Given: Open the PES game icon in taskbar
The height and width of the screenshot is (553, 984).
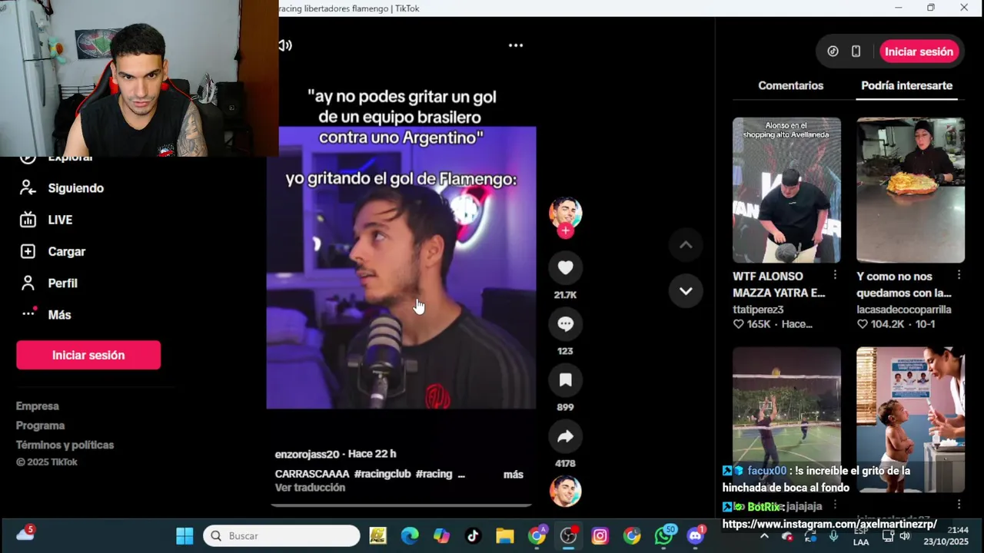Looking at the screenshot, I should pos(378,536).
